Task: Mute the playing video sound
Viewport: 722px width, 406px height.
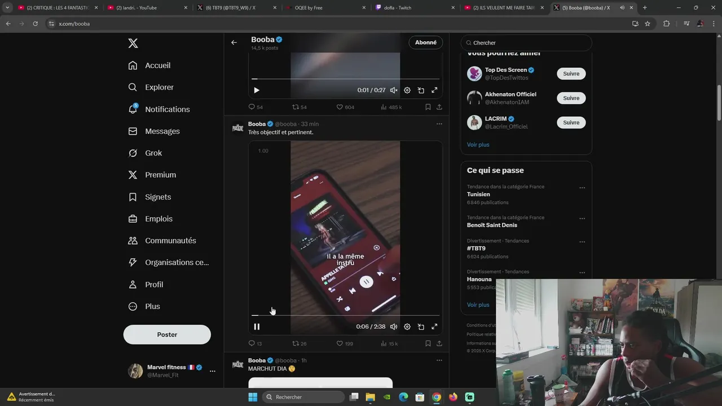Action: pos(394,326)
